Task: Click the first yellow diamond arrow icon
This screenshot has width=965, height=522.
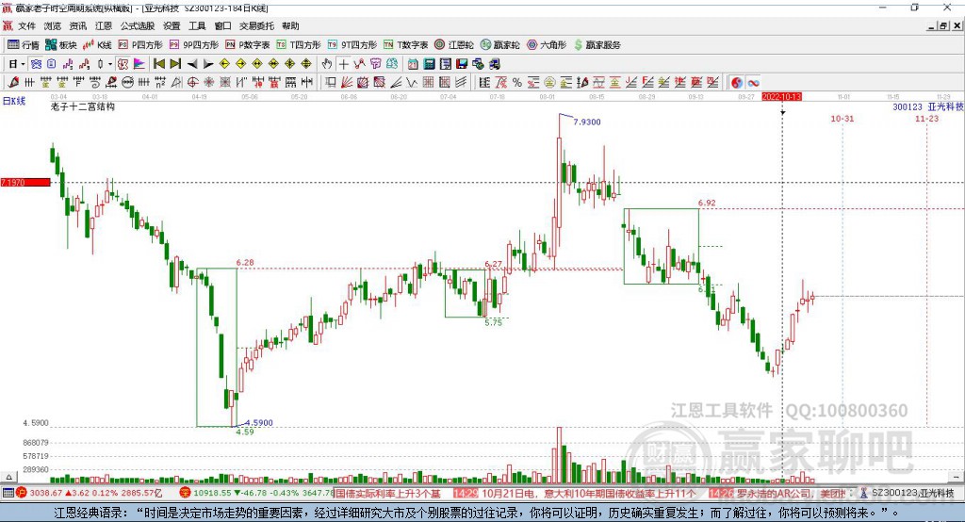Action: 224,64
